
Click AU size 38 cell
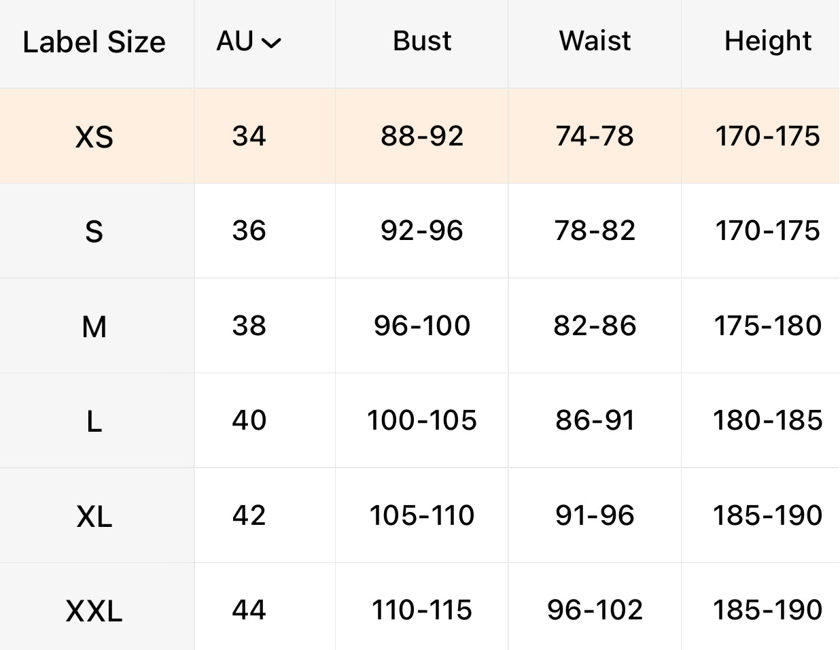(x=249, y=326)
